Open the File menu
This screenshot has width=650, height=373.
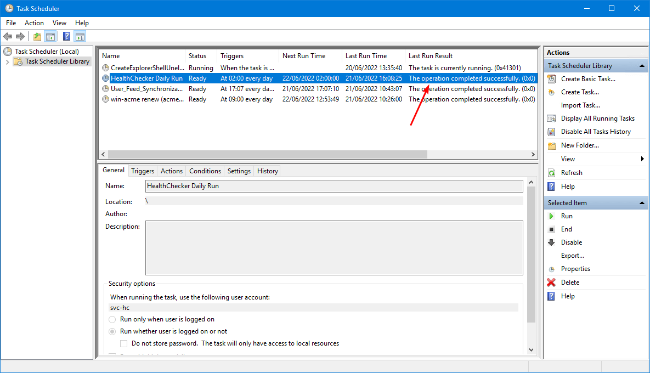click(x=11, y=23)
